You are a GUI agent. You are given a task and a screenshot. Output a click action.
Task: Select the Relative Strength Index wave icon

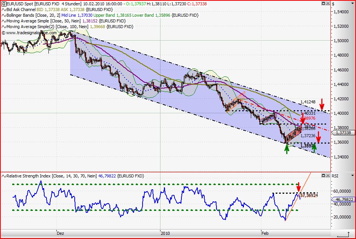pos(3,176)
